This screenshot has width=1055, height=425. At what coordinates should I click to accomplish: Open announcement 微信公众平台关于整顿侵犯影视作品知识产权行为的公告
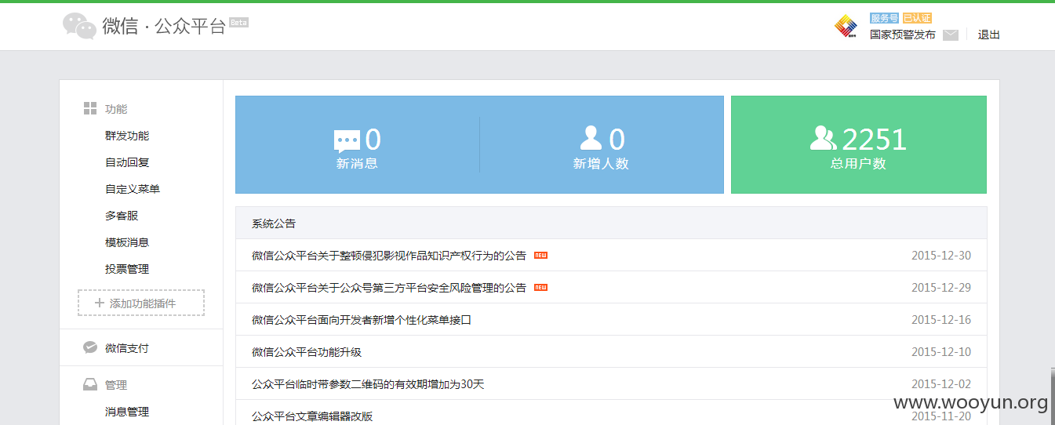(x=389, y=256)
